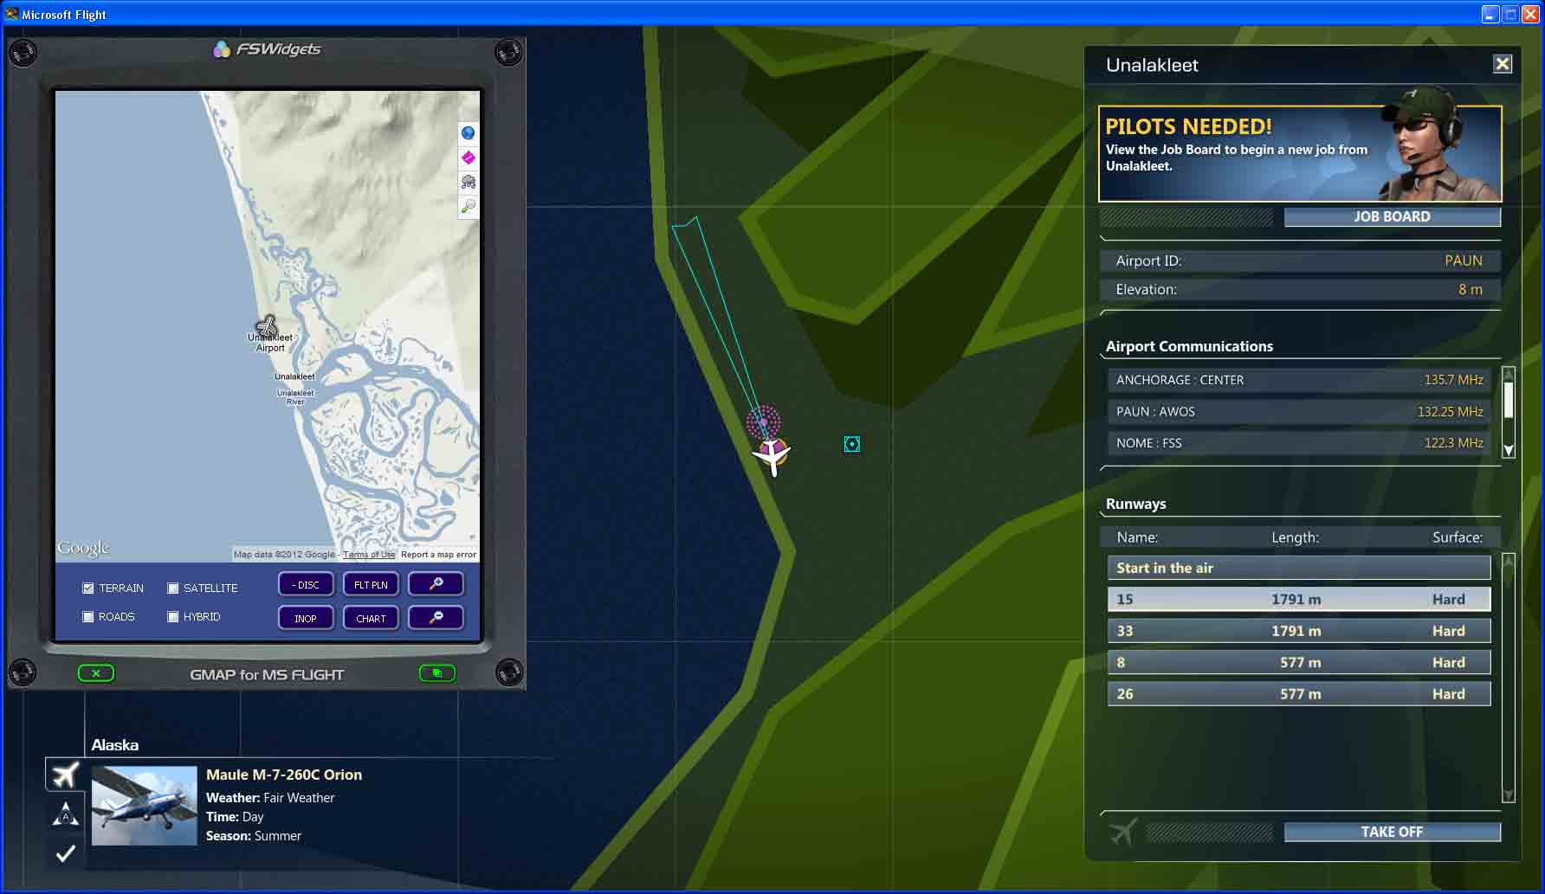
Task: Select Start in the air option
Action: [x=1299, y=568]
